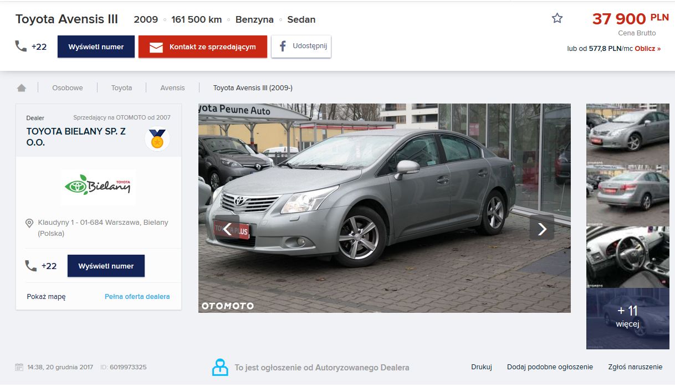
Task: Click Sprzedający na OTOMOTO od 2007 text
Action: tap(122, 117)
